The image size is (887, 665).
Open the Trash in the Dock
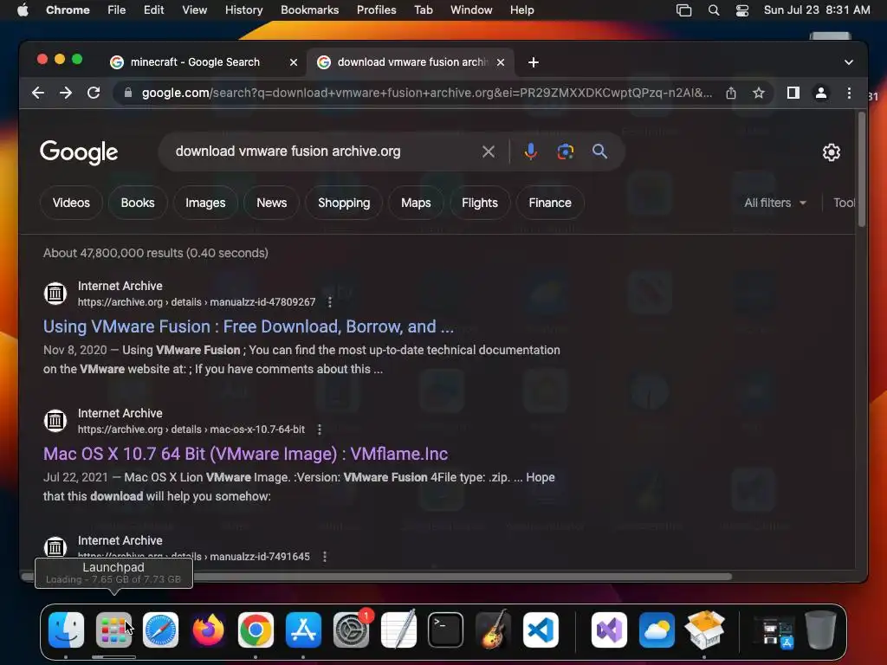[x=821, y=630]
